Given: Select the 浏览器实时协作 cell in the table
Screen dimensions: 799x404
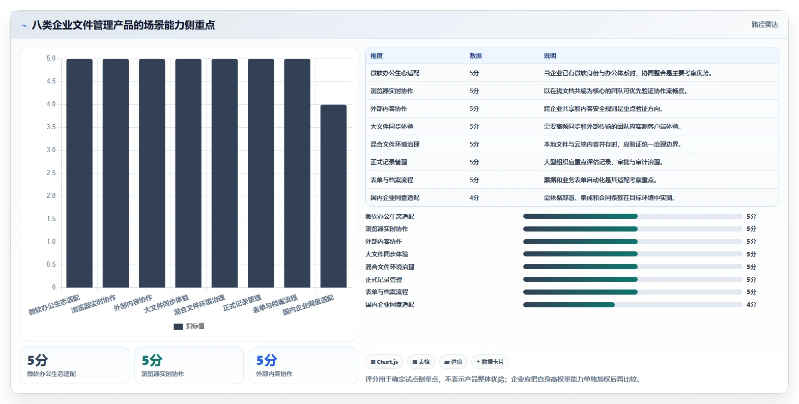Looking at the screenshot, I should 392,91.
